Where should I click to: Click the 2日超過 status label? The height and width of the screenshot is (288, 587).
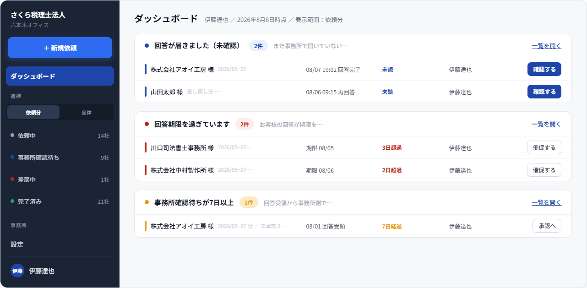point(392,170)
